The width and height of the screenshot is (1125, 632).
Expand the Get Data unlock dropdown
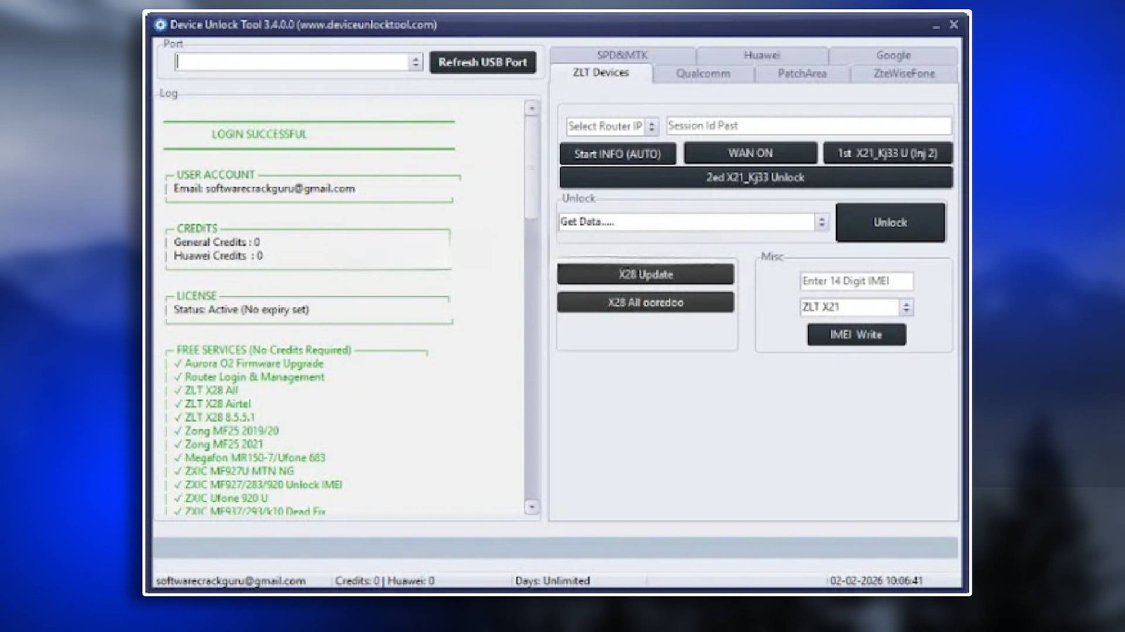click(821, 221)
